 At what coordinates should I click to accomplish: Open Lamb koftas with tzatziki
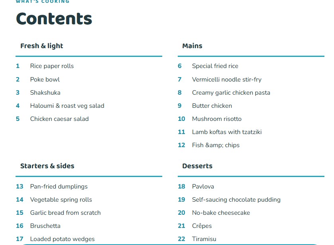227,132
